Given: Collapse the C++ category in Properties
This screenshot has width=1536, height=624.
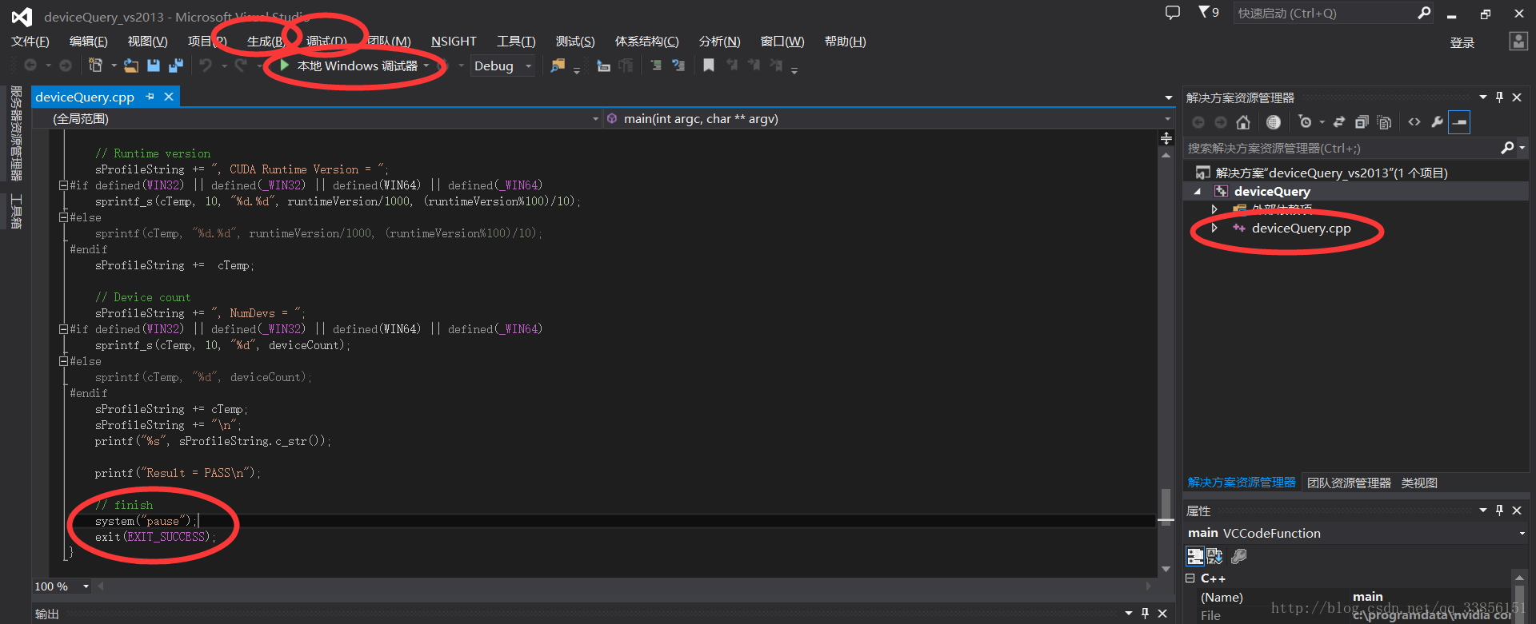Looking at the screenshot, I should (x=1190, y=578).
